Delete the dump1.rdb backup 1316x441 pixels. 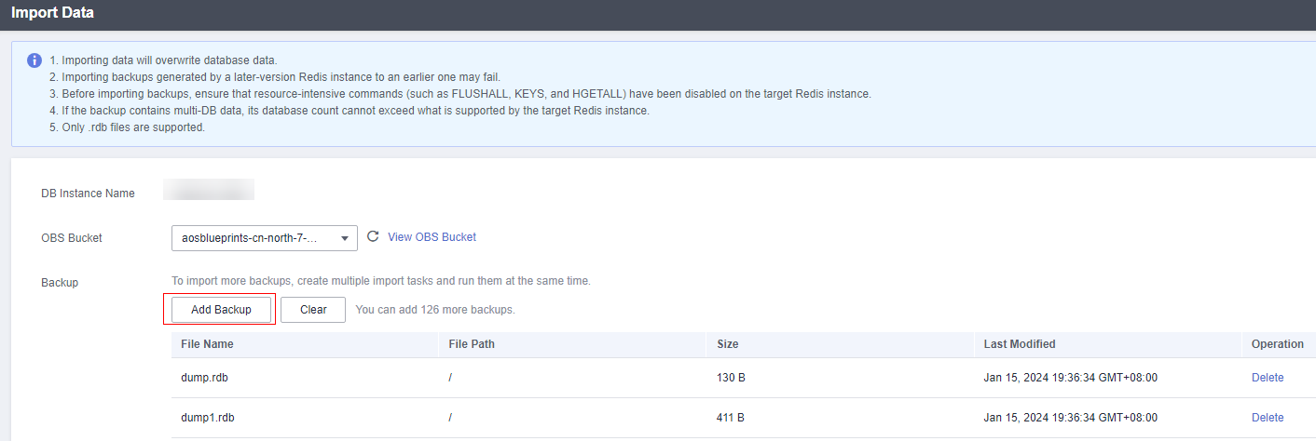pyautogui.click(x=1267, y=418)
